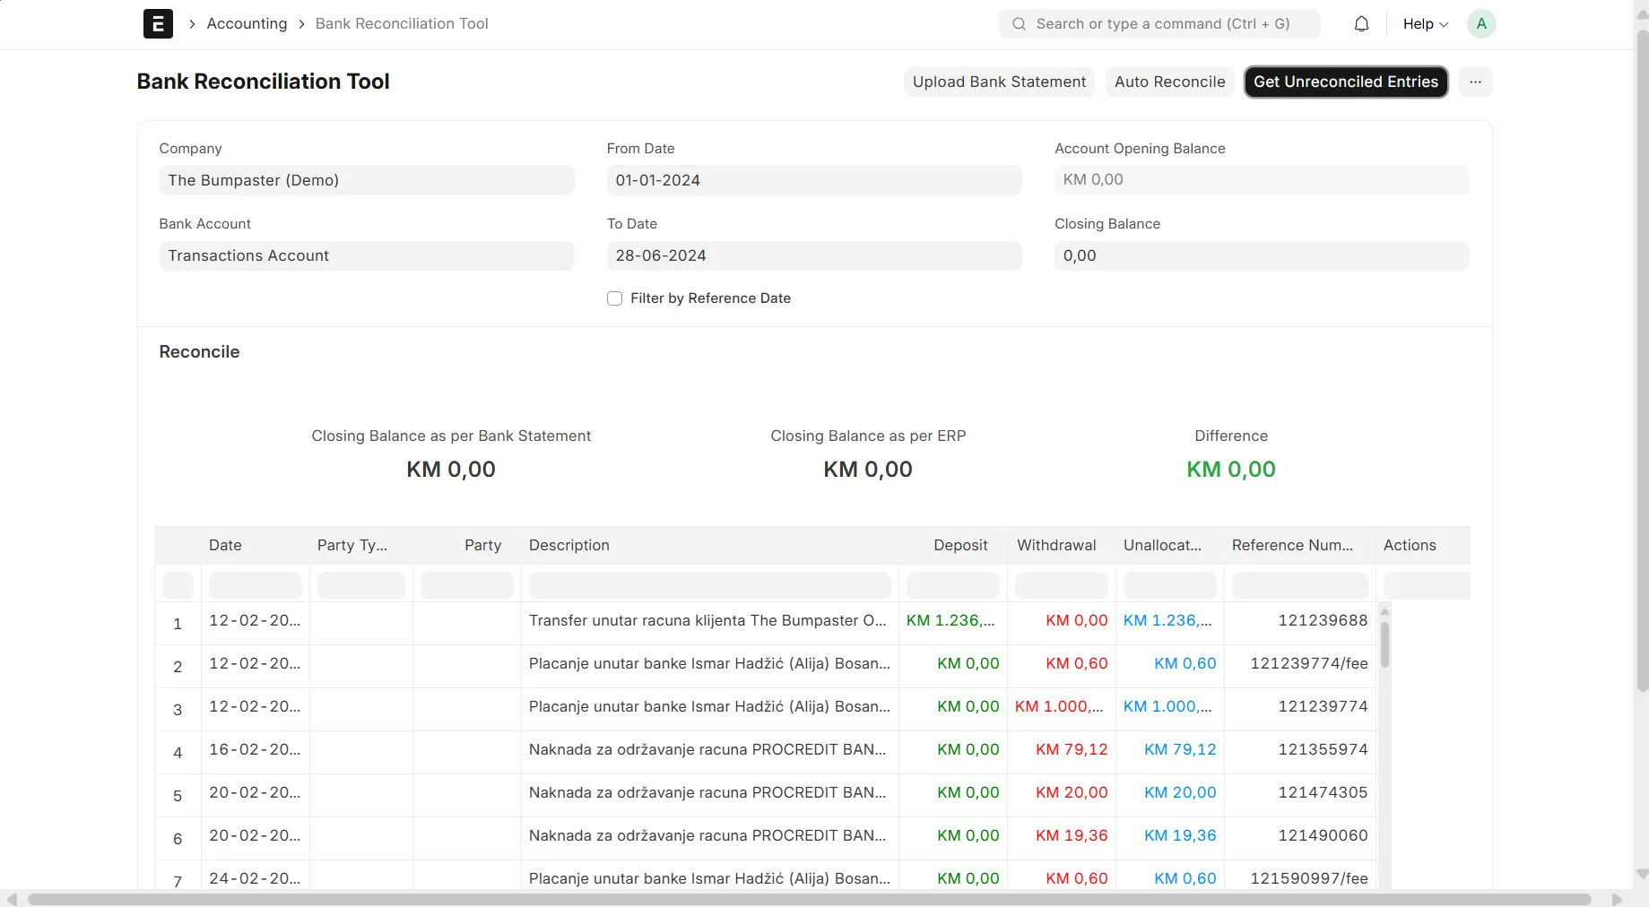This screenshot has height=907, width=1649.
Task: Open the Bank Account field dropdown
Action: click(x=366, y=255)
